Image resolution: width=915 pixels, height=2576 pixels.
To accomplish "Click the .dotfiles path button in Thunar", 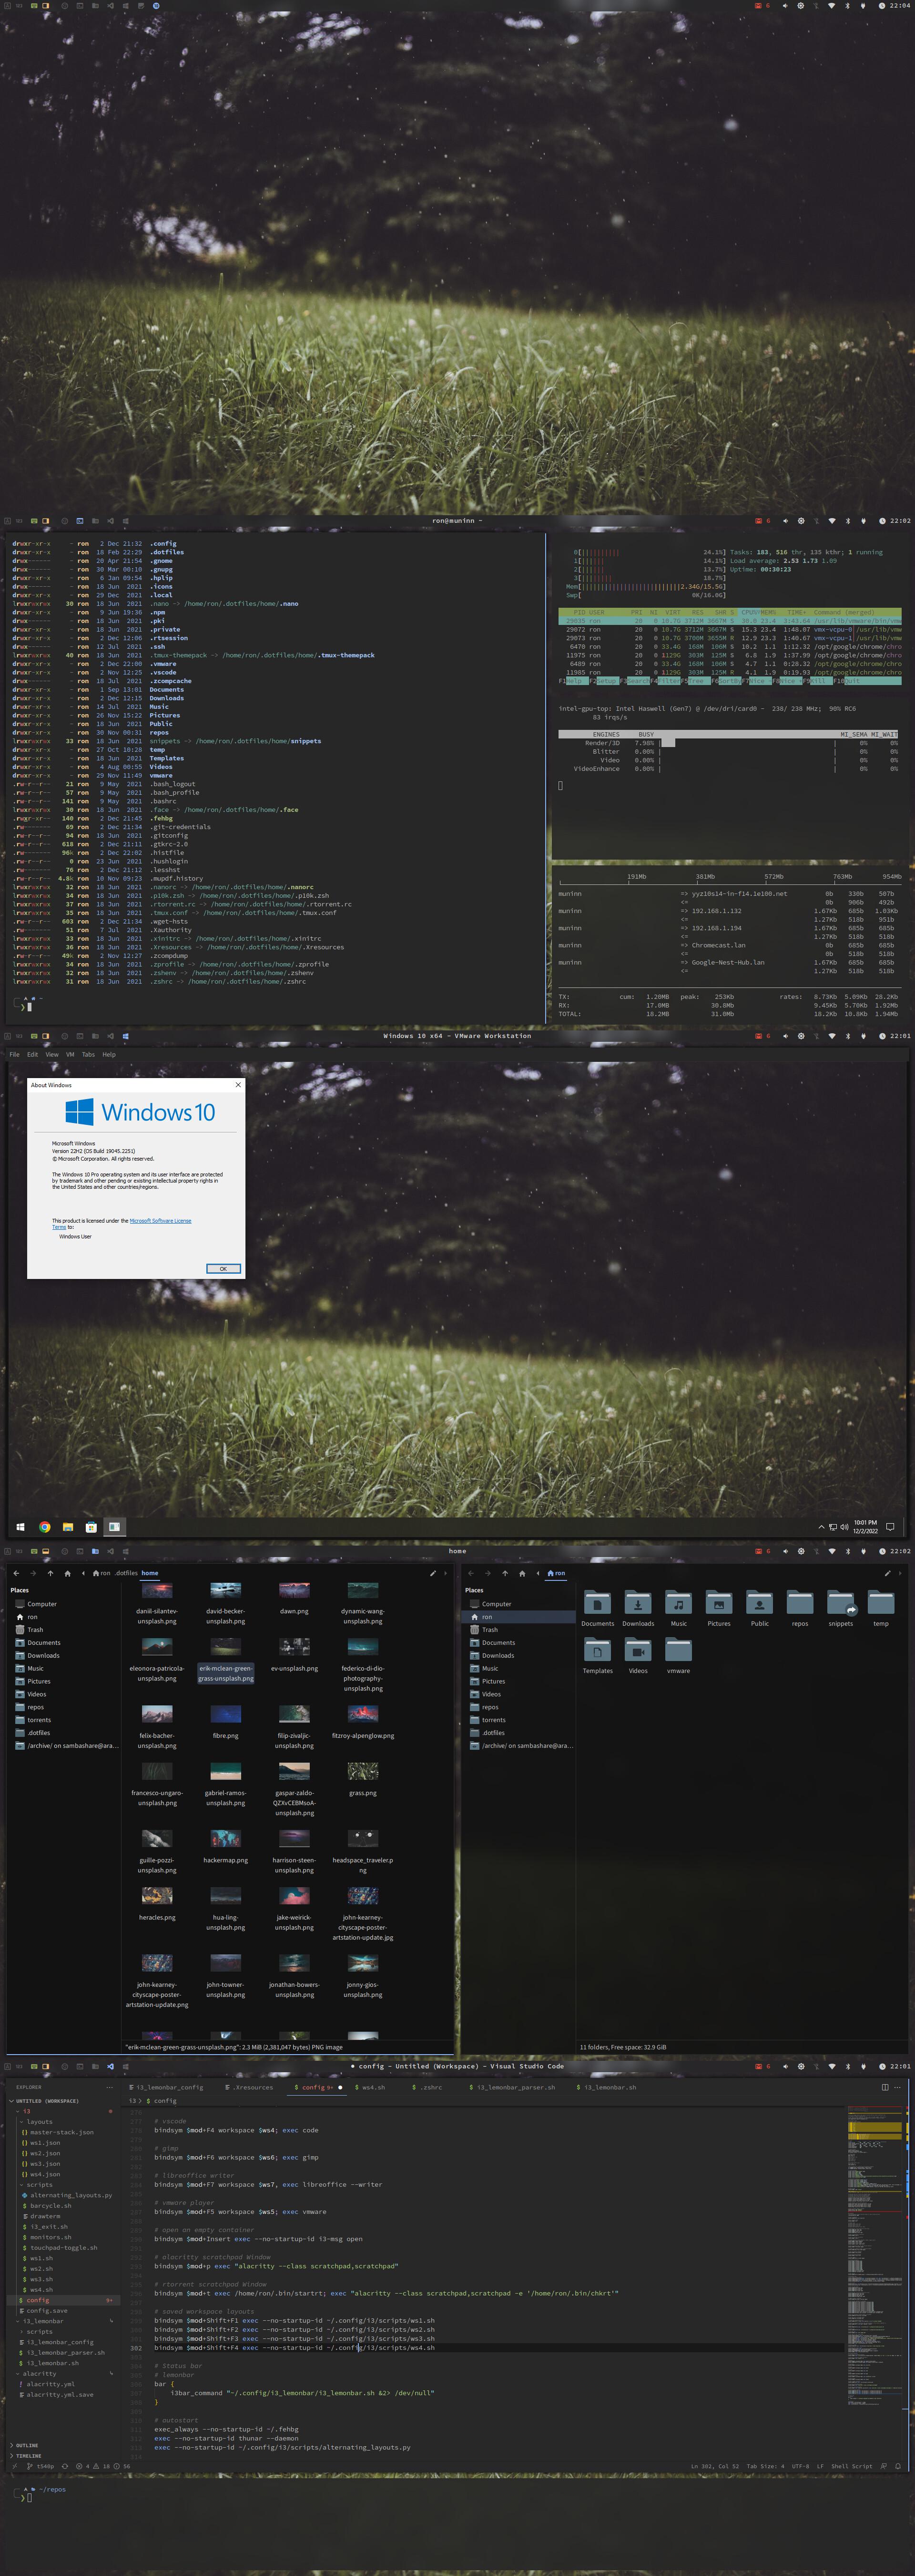I will point(126,1573).
